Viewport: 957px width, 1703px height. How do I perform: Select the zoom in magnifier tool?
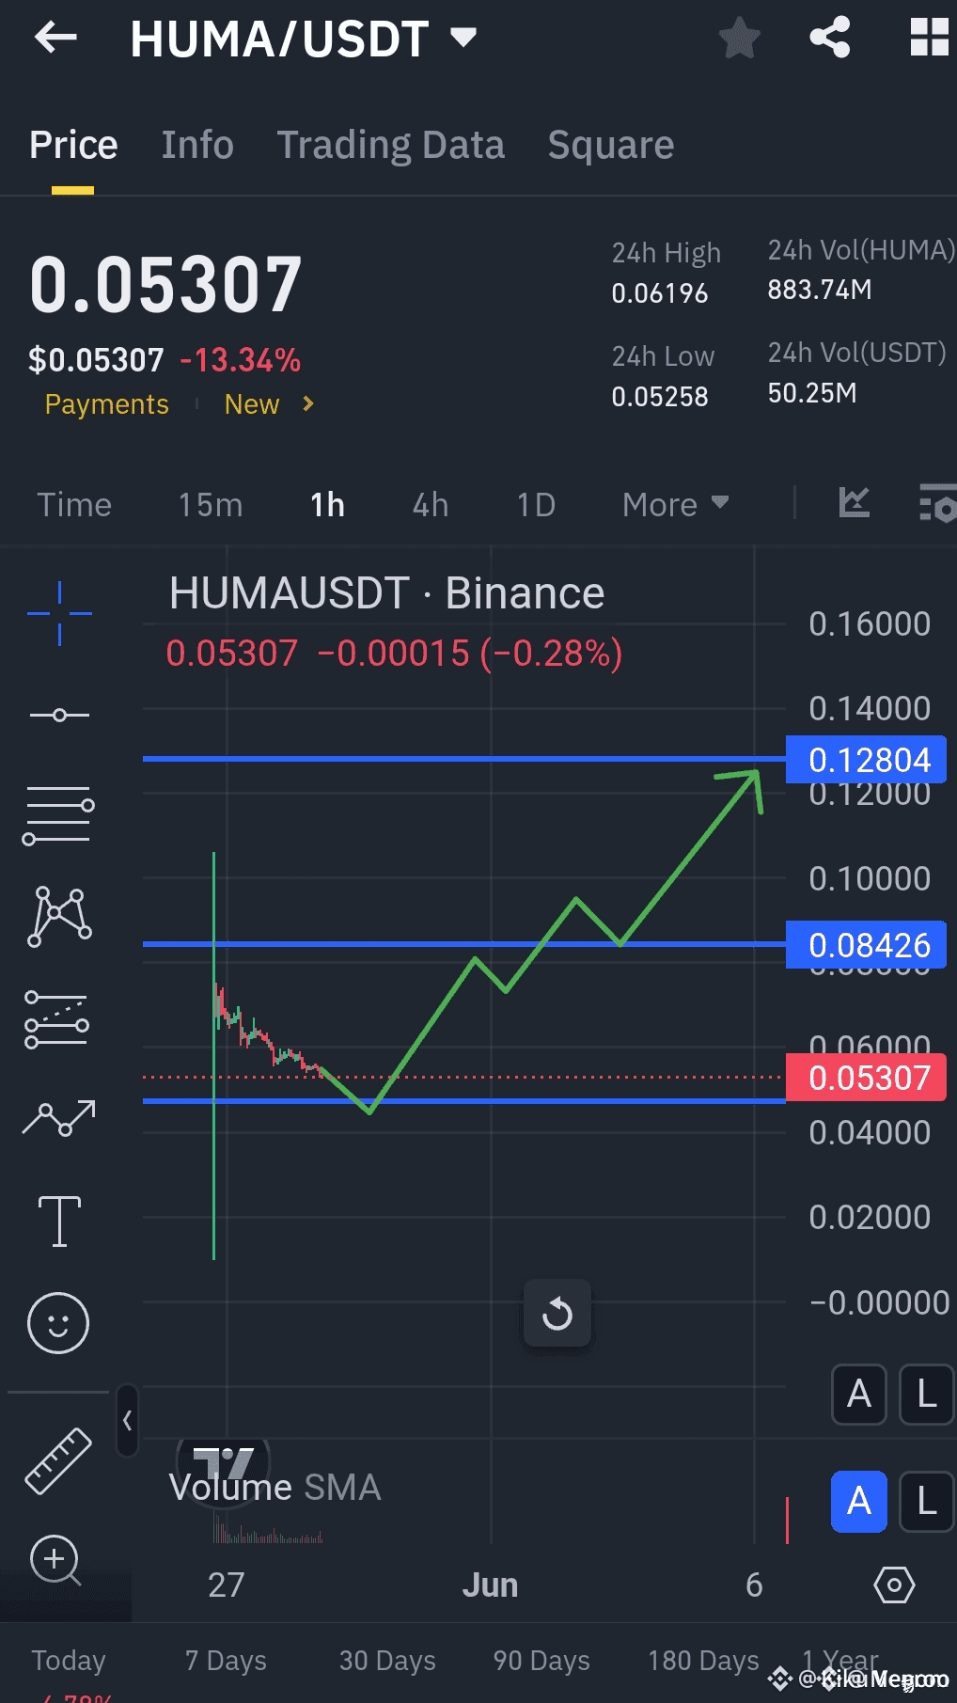coord(55,1561)
